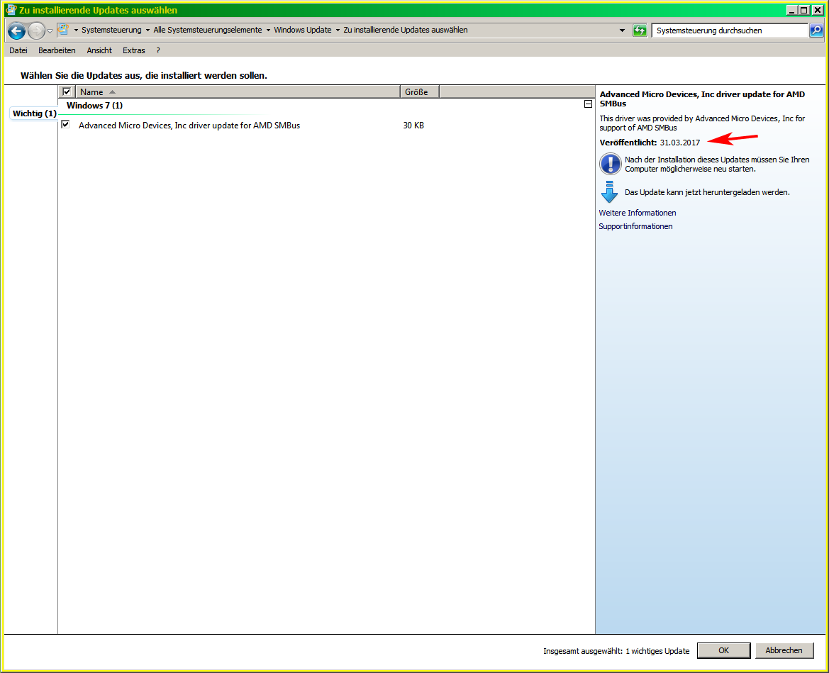Open the Extras menu
The width and height of the screenshot is (829, 673).
click(x=134, y=50)
